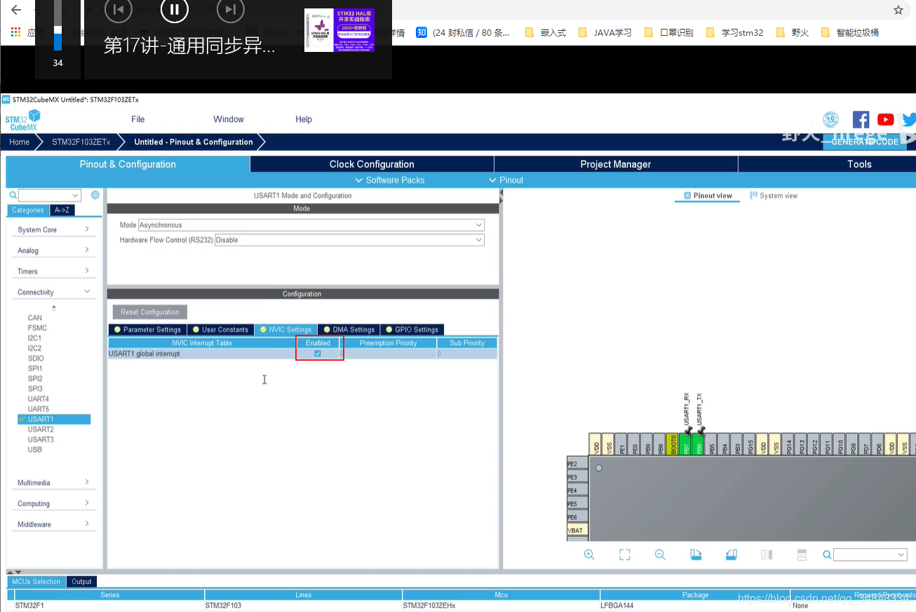This screenshot has width=916, height=612.
Task: Switch to the Project Manager tab
Action: point(616,164)
